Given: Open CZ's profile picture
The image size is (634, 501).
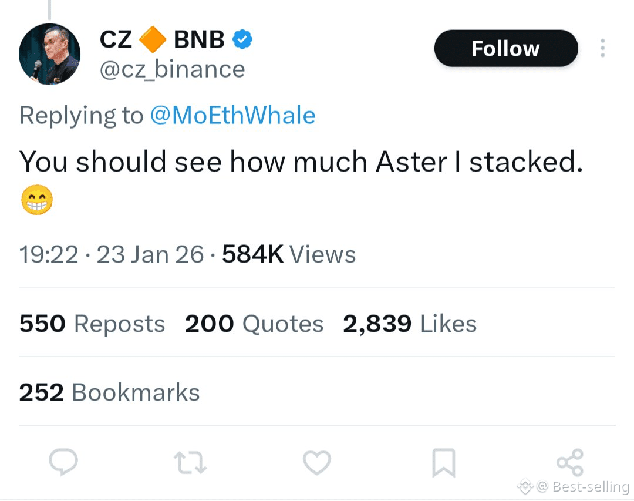Looking at the screenshot, I should (x=49, y=55).
